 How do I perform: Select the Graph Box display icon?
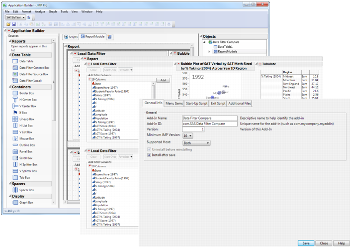tap(14, 203)
